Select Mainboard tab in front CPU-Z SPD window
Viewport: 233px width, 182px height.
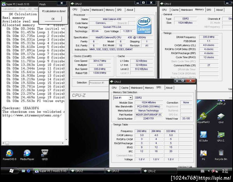coord(137,88)
